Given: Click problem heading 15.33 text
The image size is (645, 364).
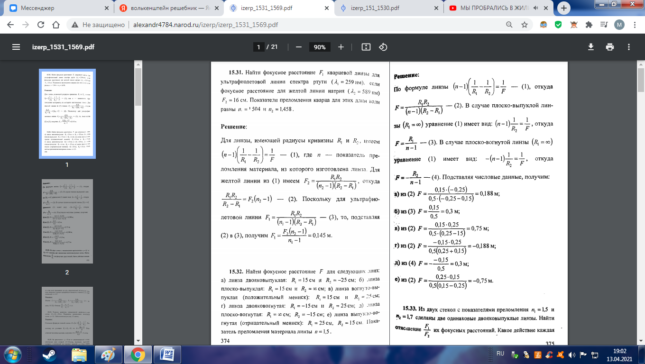Looking at the screenshot, I should click(409, 308).
